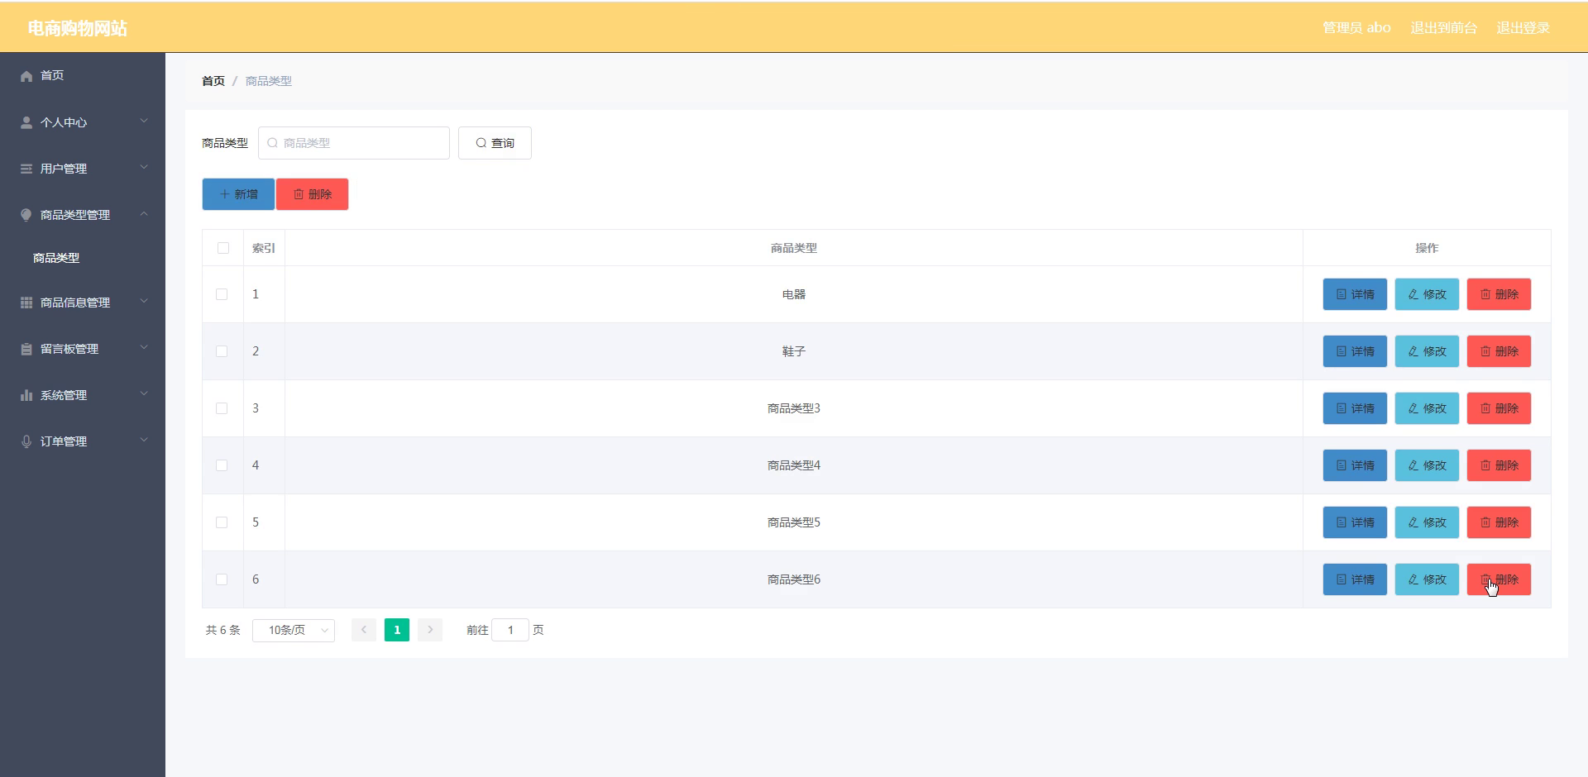Click the plus icon in the 新增 button

pos(224,194)
